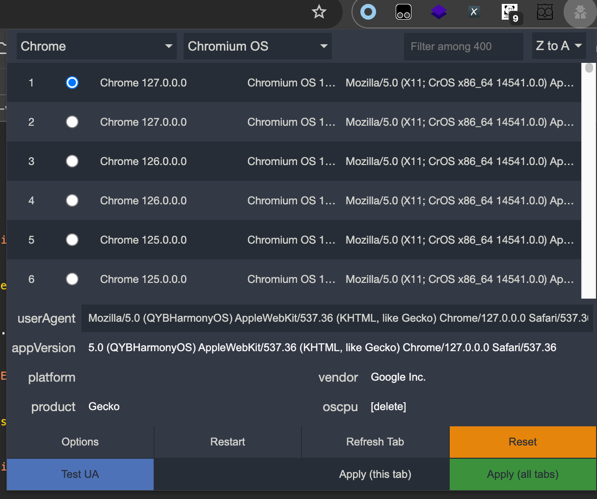
Task: Open the Chromium OS dropdown
Action: point(258,46)
